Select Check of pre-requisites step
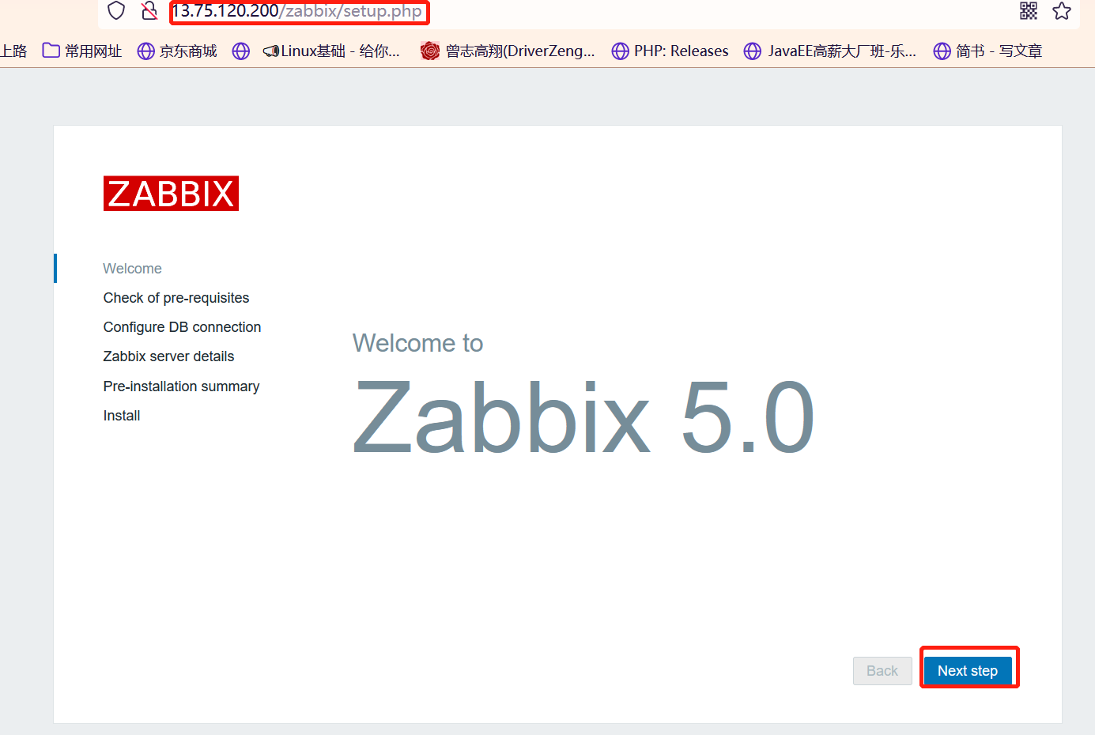Viewport: 1095px width, 735px height. click(176, 298)
